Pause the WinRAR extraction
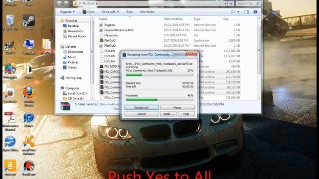 177,107
